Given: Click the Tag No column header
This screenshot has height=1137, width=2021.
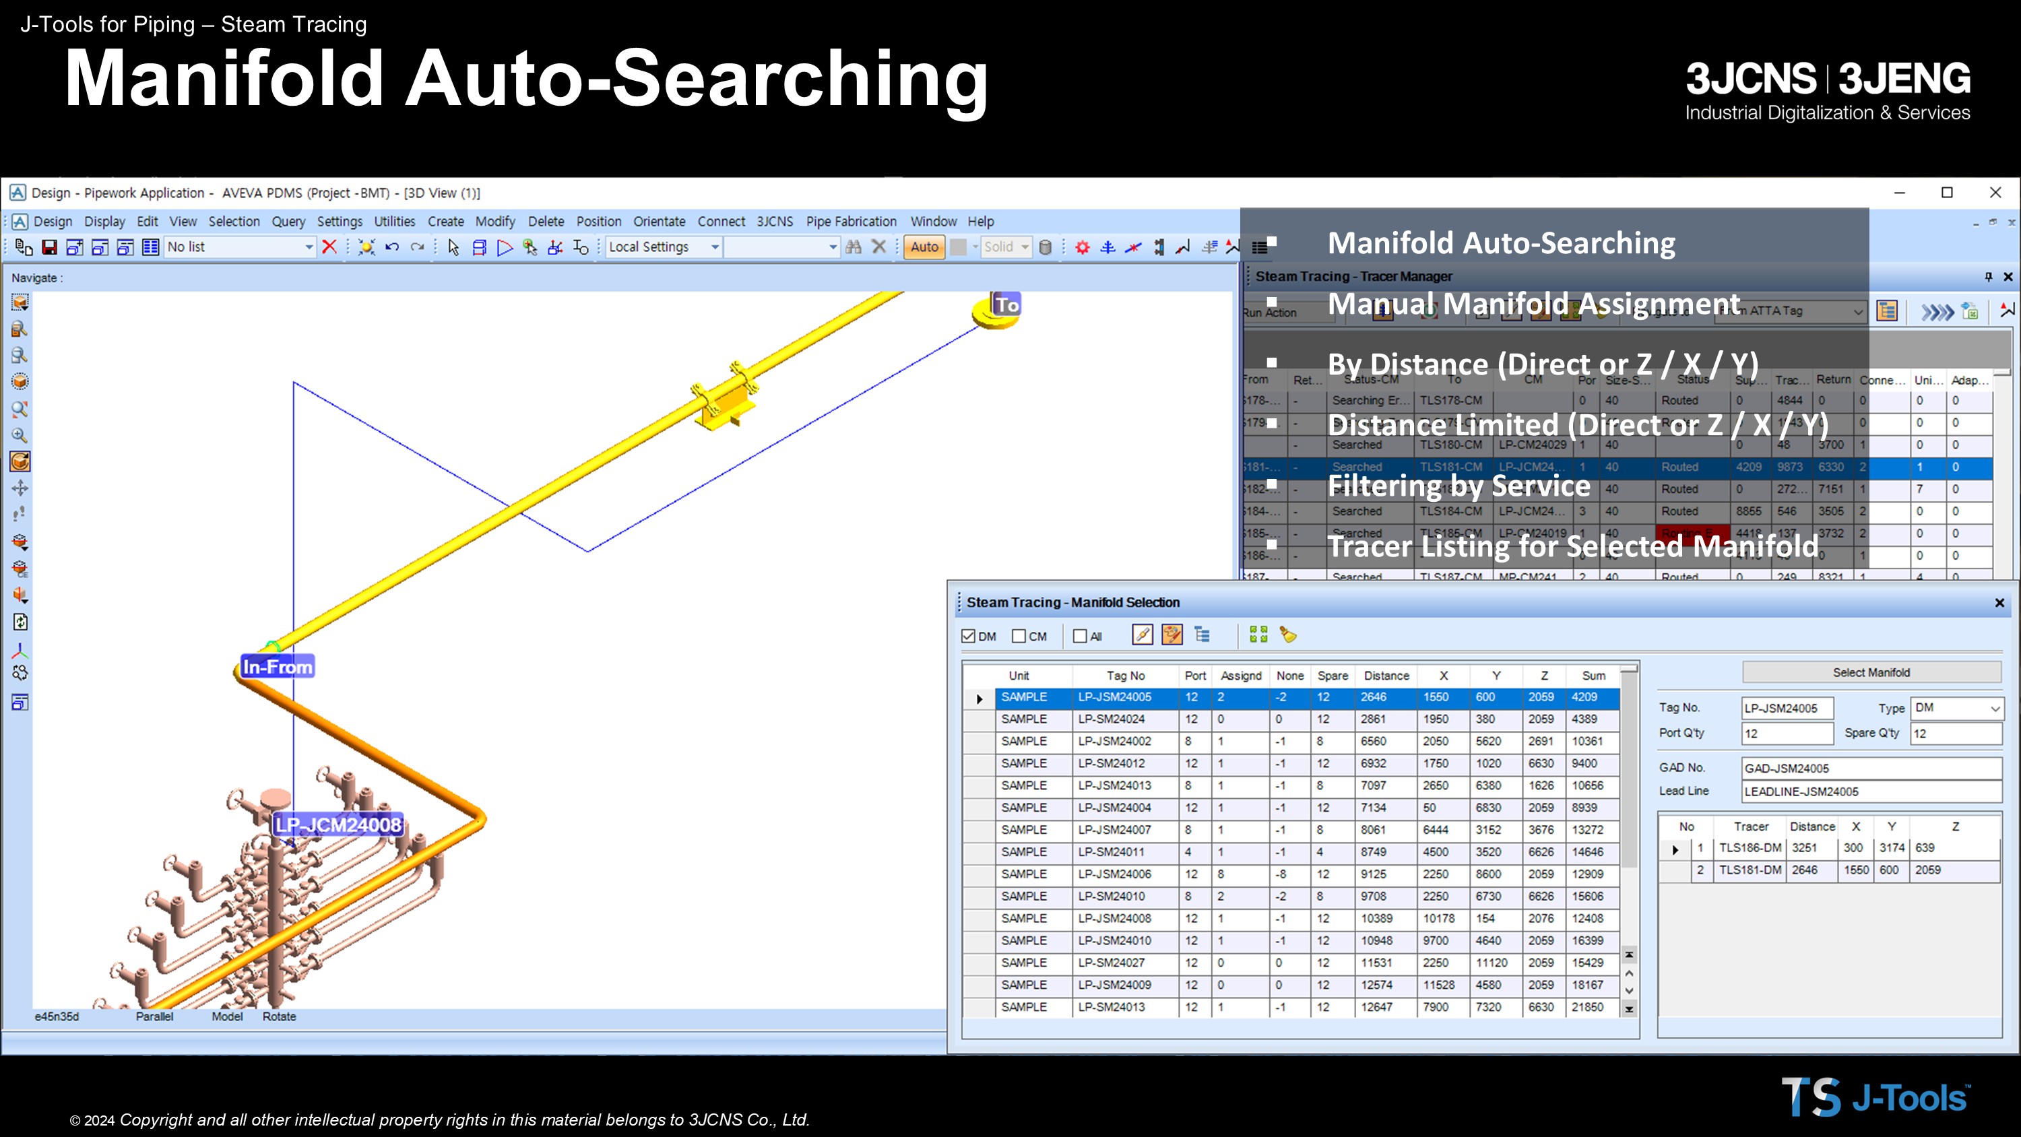Looking at the screenshot, I should coord(1125,676).
